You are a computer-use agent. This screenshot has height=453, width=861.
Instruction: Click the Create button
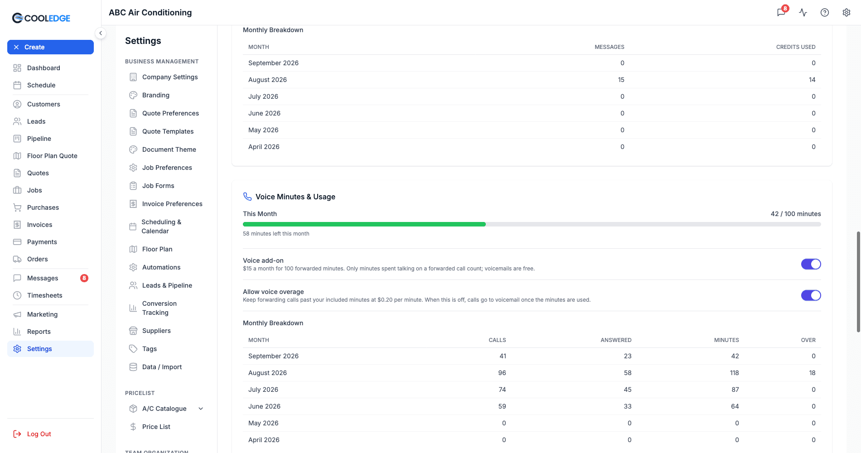click(x=50, y=47)
